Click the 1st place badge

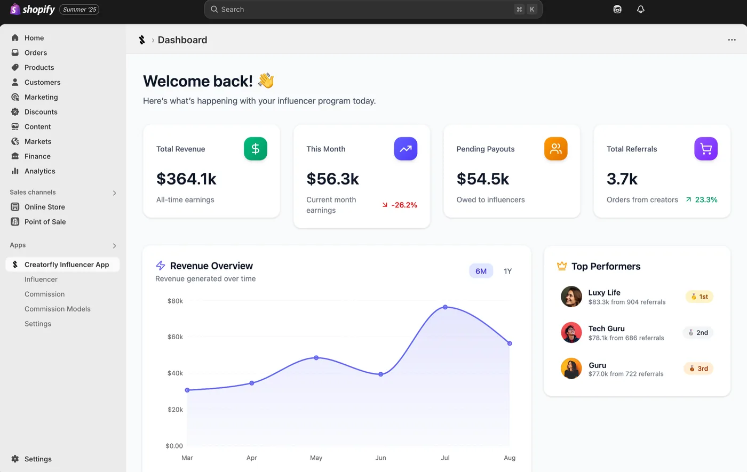click(699, 297)
